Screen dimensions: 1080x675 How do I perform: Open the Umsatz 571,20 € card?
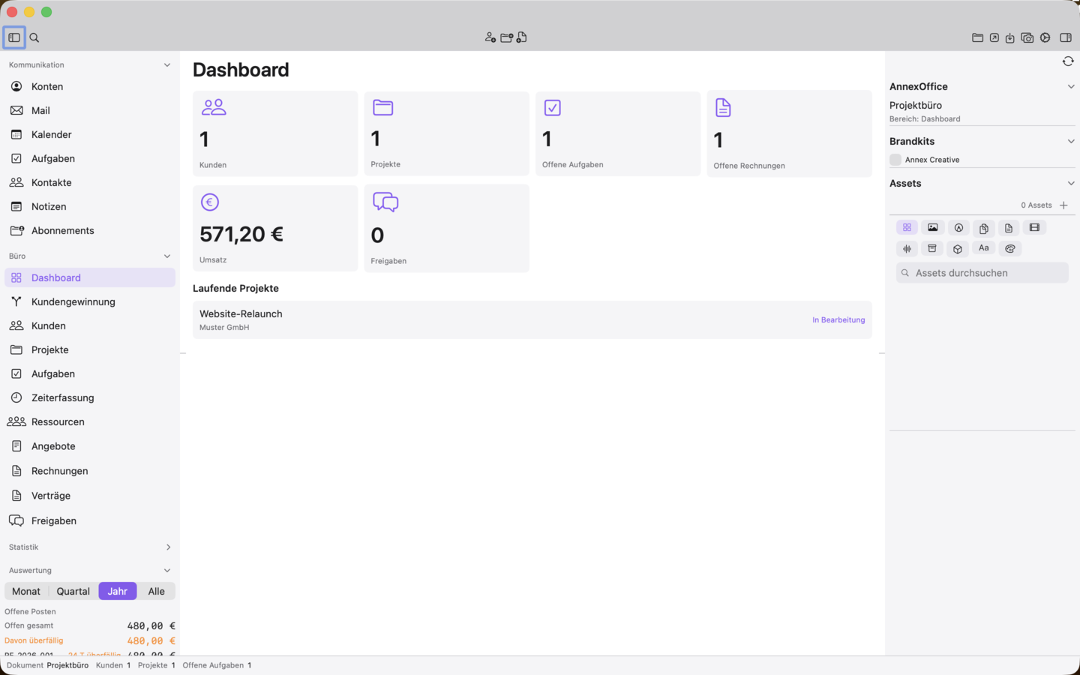tap(275, 229)
